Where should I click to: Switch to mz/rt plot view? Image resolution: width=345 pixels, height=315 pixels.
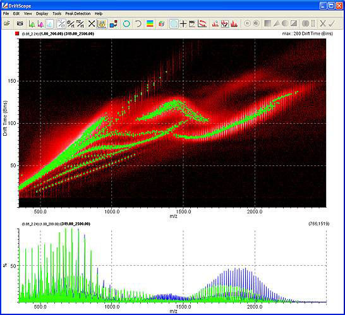(x=80, y=23)
